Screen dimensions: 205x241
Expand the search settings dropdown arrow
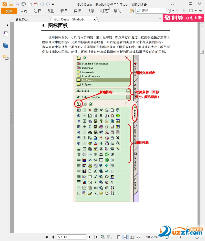pos(173,11)
